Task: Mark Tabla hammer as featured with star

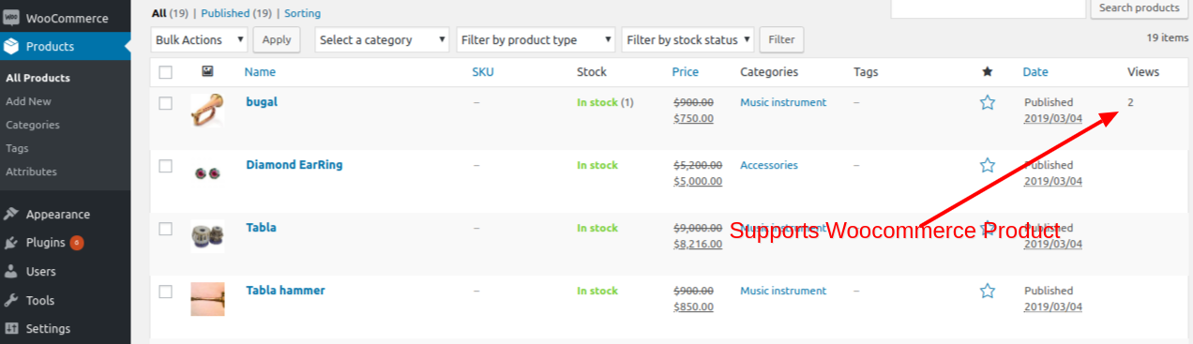Action: (987, 291)
